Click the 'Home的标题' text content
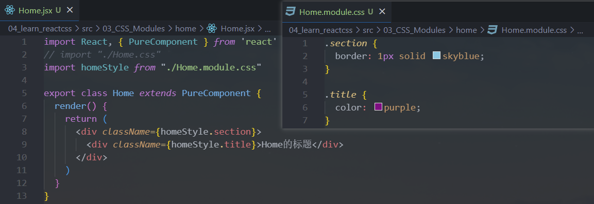 286,144
